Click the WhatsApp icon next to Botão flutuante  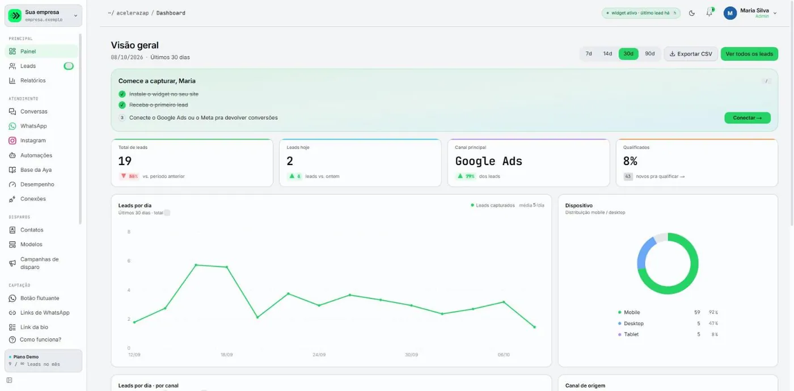[x=12, y=298]
